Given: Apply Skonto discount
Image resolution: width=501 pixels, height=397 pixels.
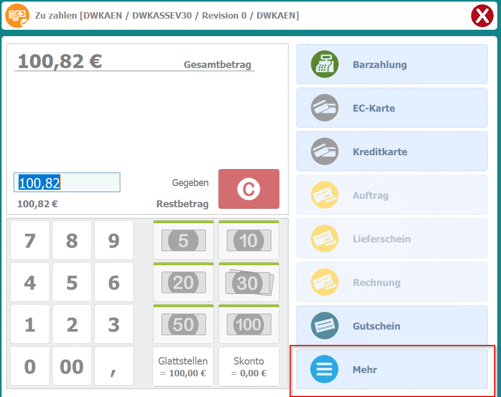Looking at the screenshot, I should [249, 367].
